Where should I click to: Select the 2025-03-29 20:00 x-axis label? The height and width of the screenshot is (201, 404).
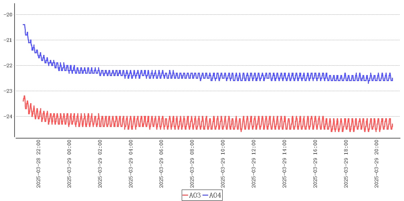point(377,164)
